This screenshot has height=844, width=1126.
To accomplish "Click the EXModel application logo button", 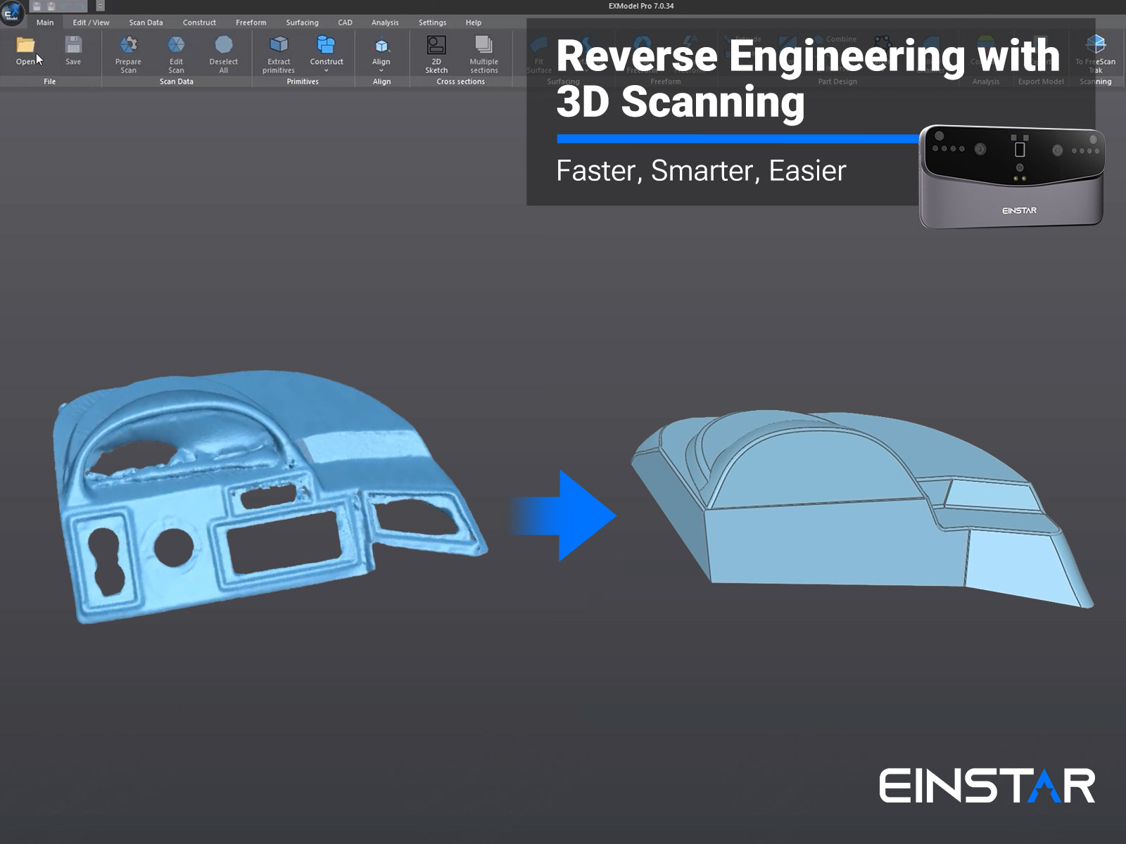I will [x=12, y=13].
